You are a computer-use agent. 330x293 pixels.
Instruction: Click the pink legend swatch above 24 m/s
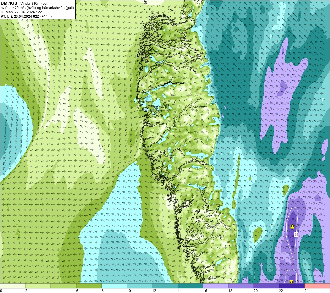pos(317,286)
